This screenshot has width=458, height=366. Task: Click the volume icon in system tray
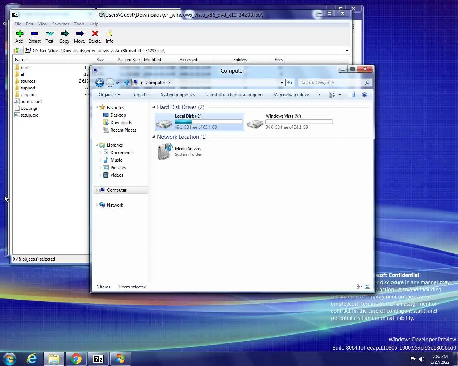pos(422,359)
